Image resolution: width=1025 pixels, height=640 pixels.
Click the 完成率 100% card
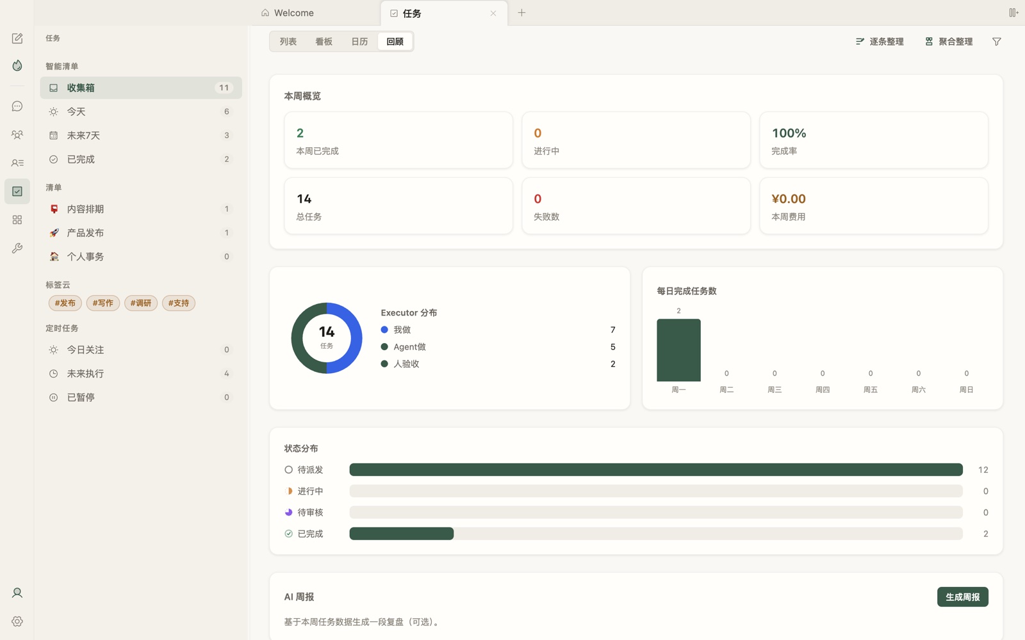coord(874,140)
